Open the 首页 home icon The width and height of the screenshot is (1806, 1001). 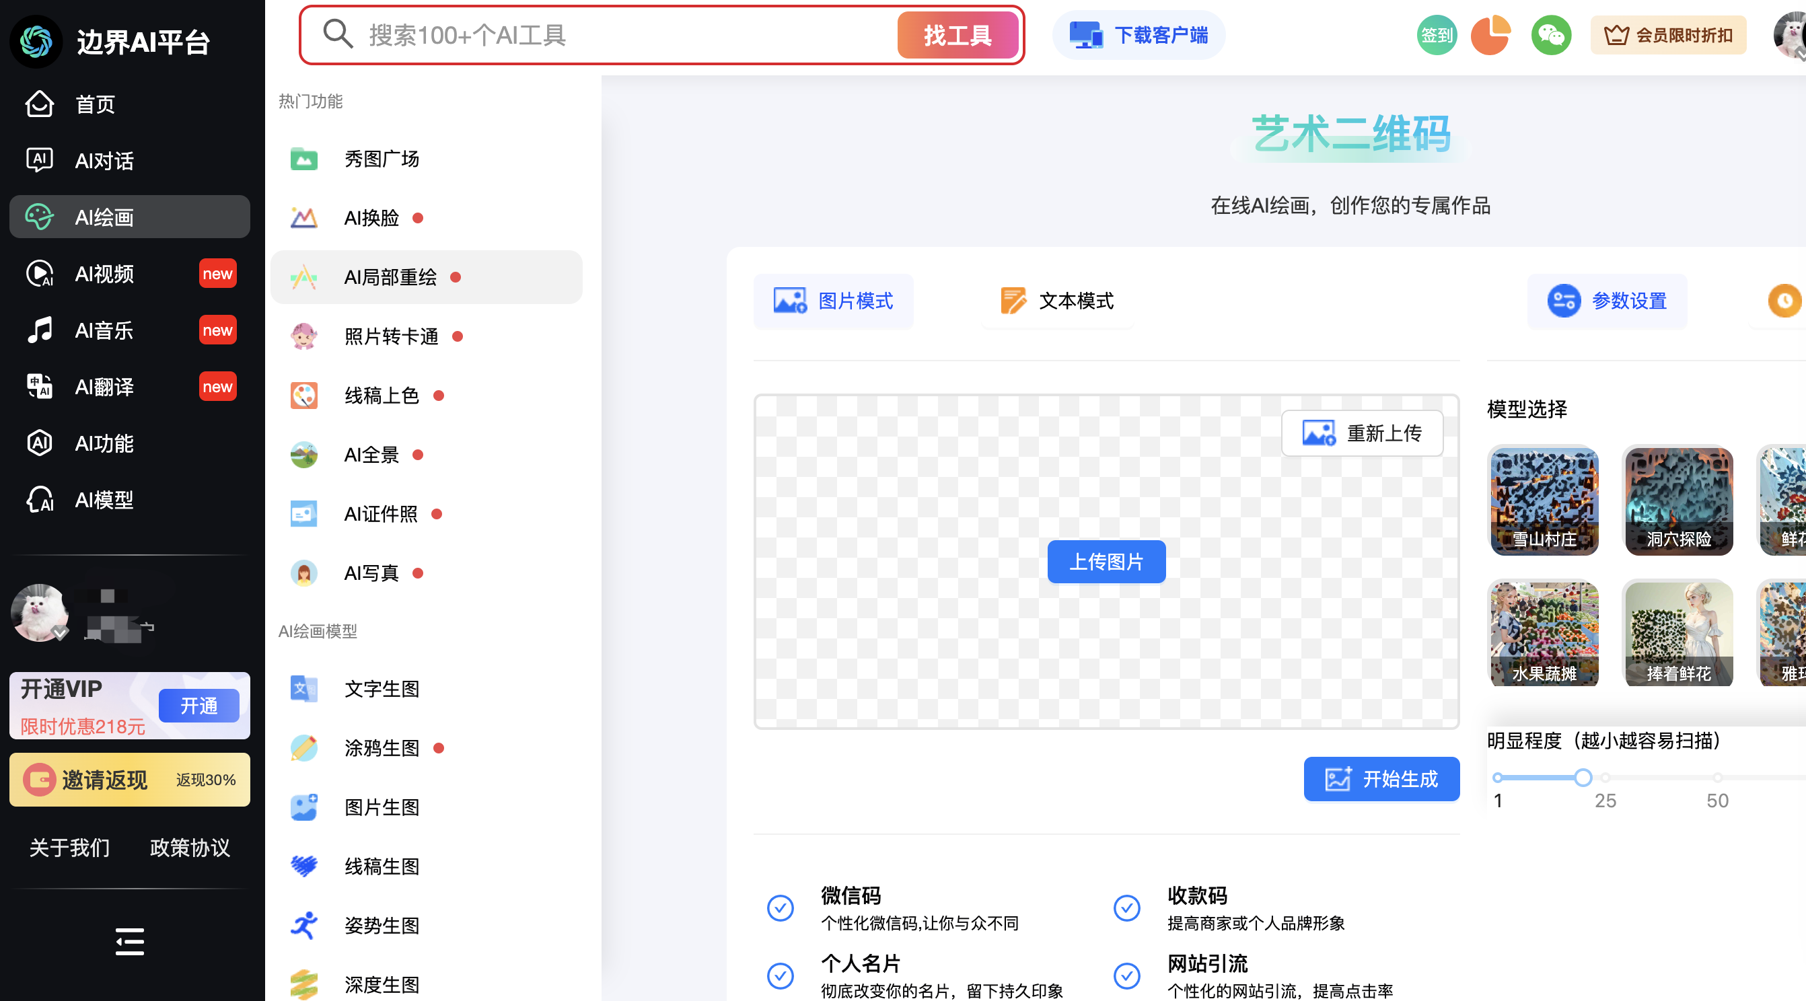click(x=39, y=104)
